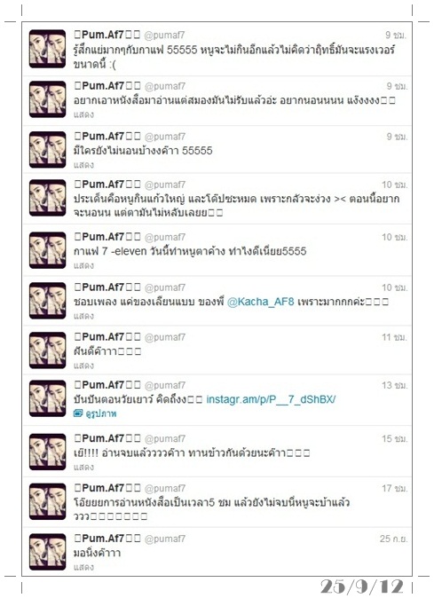The width and height of the screenshot is (434, 598).
Task: Click the 13 ชม. timestamp of the Instagram tweet
Action: [x=395, y=385]
